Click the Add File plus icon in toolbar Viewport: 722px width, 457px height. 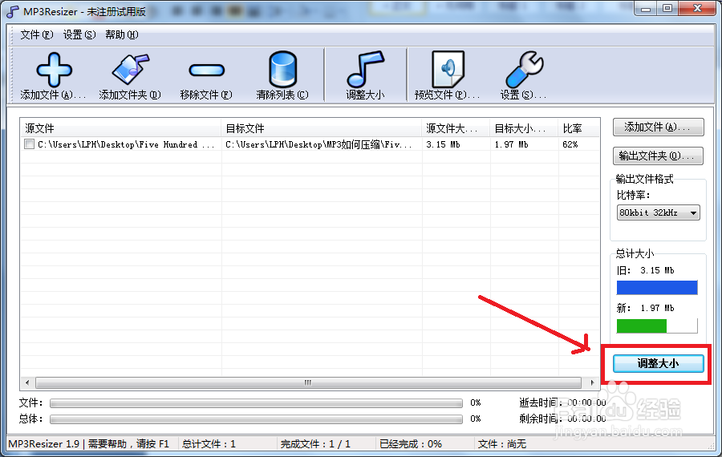[54, 70]
